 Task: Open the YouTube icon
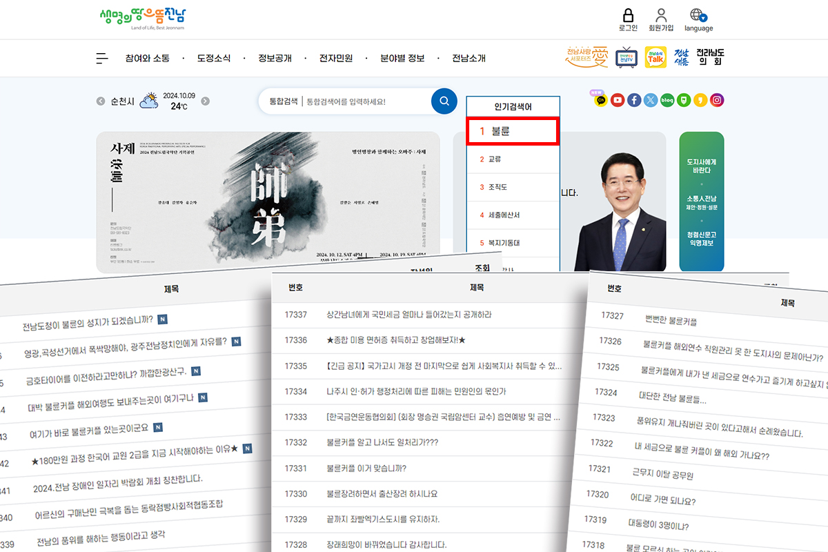point(618,100)
